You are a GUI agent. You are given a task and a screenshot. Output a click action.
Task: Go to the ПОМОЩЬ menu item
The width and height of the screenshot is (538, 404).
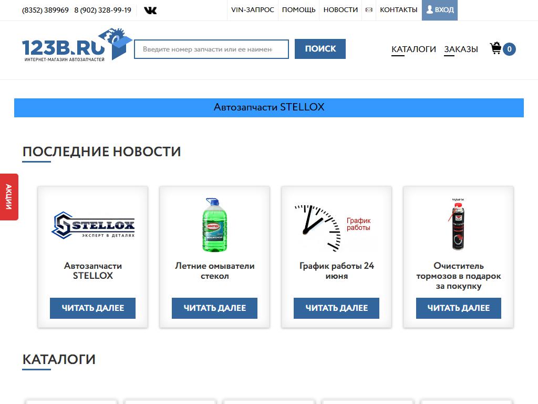tap(298, 10)
